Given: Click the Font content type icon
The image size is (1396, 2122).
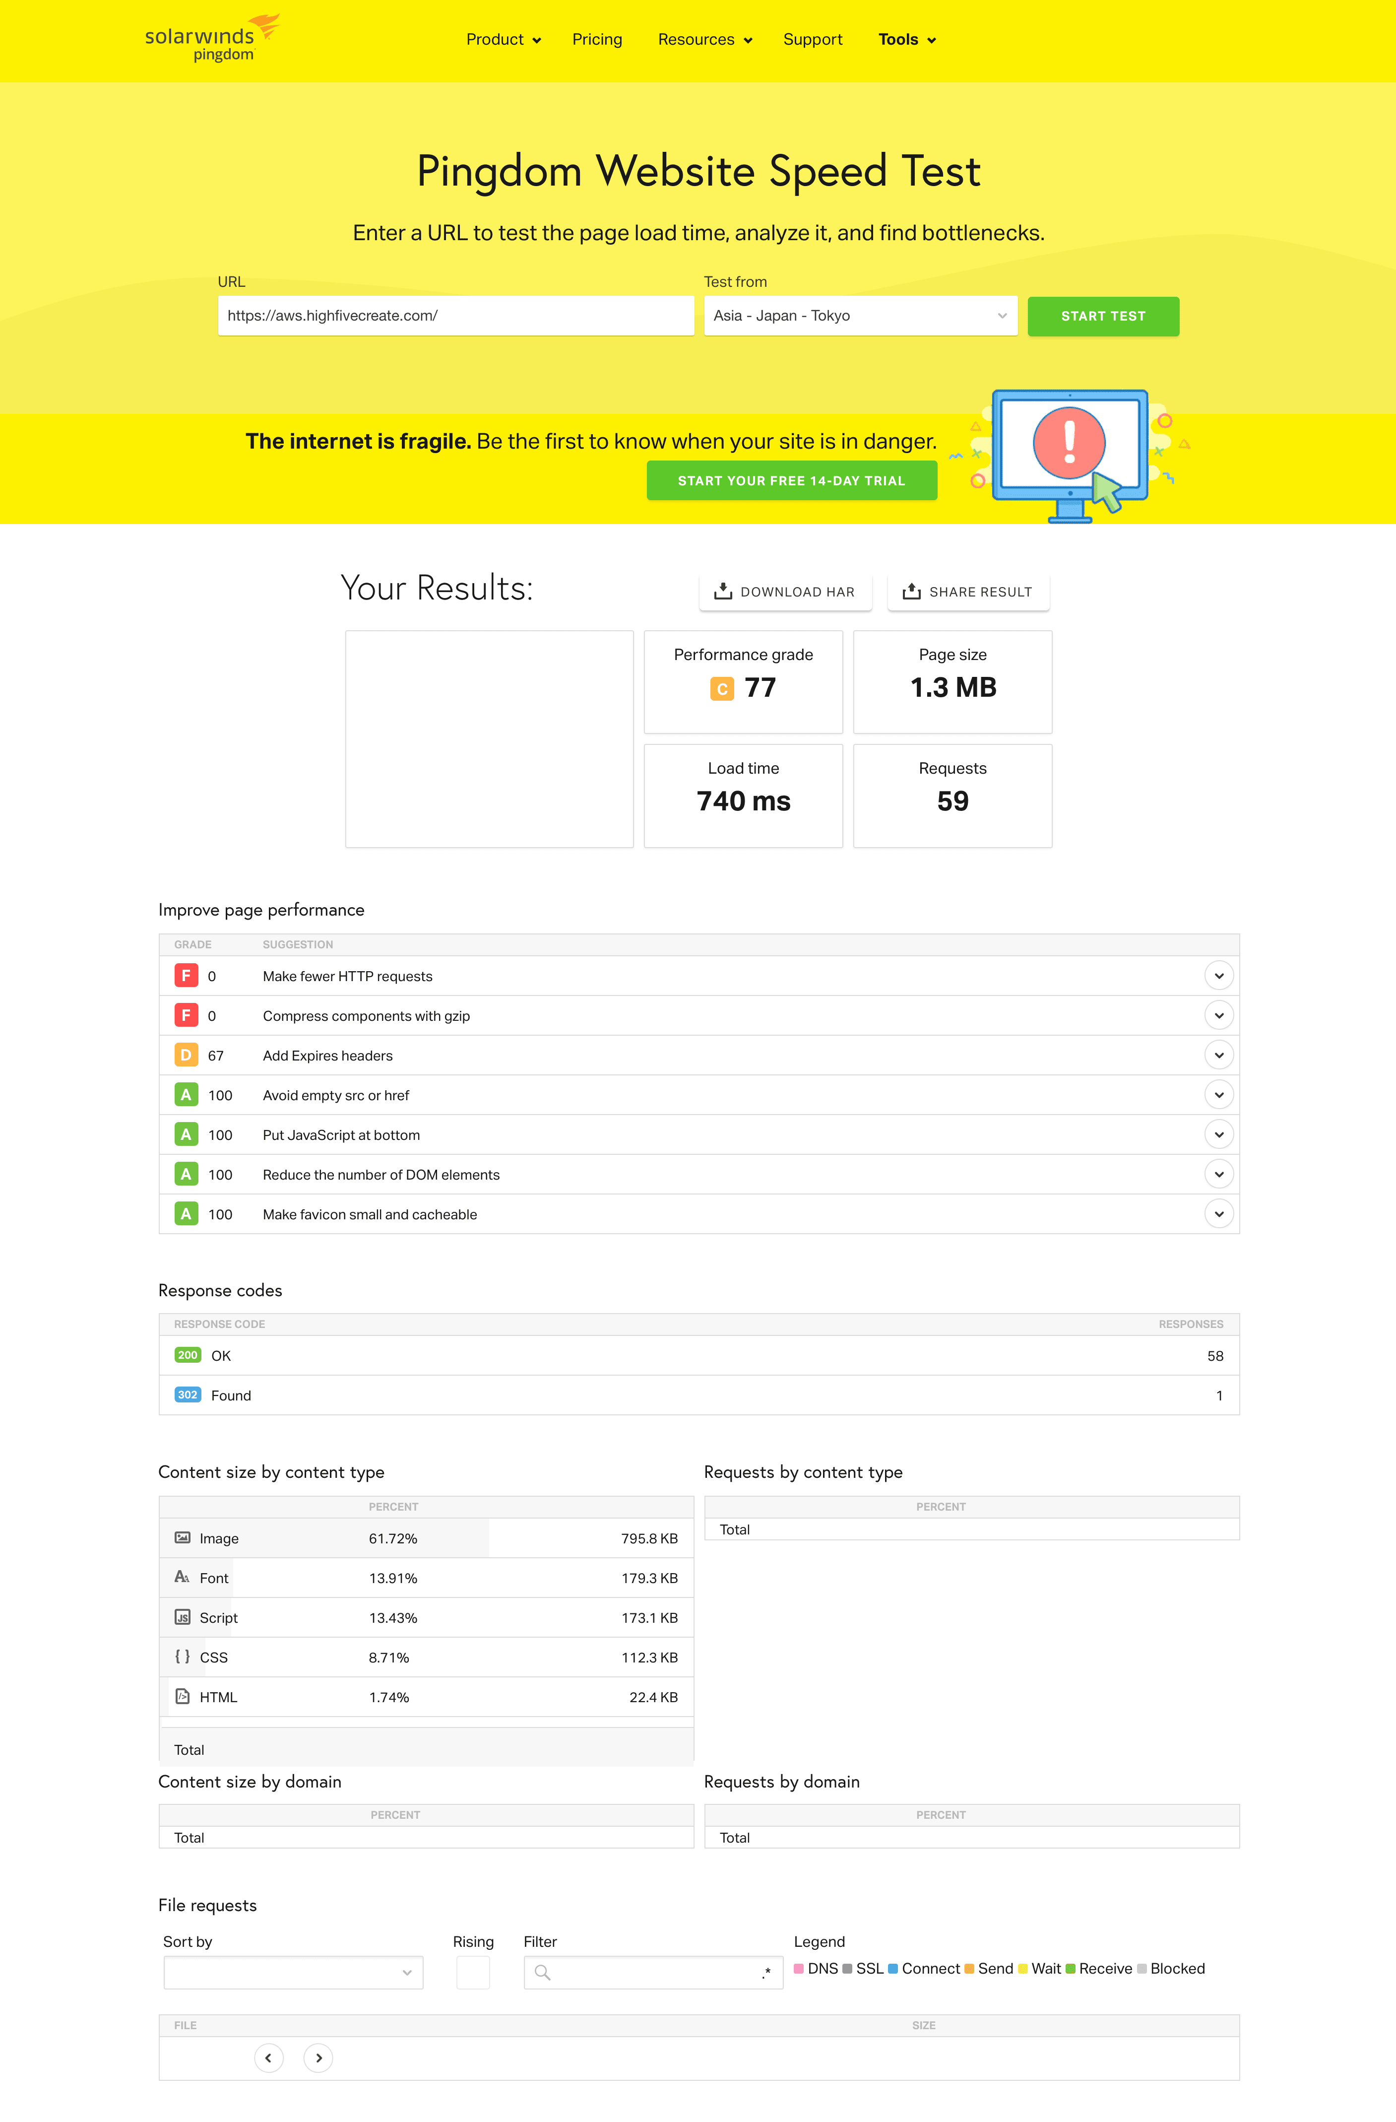Looking at the screenshot, I should point(182,1577).
